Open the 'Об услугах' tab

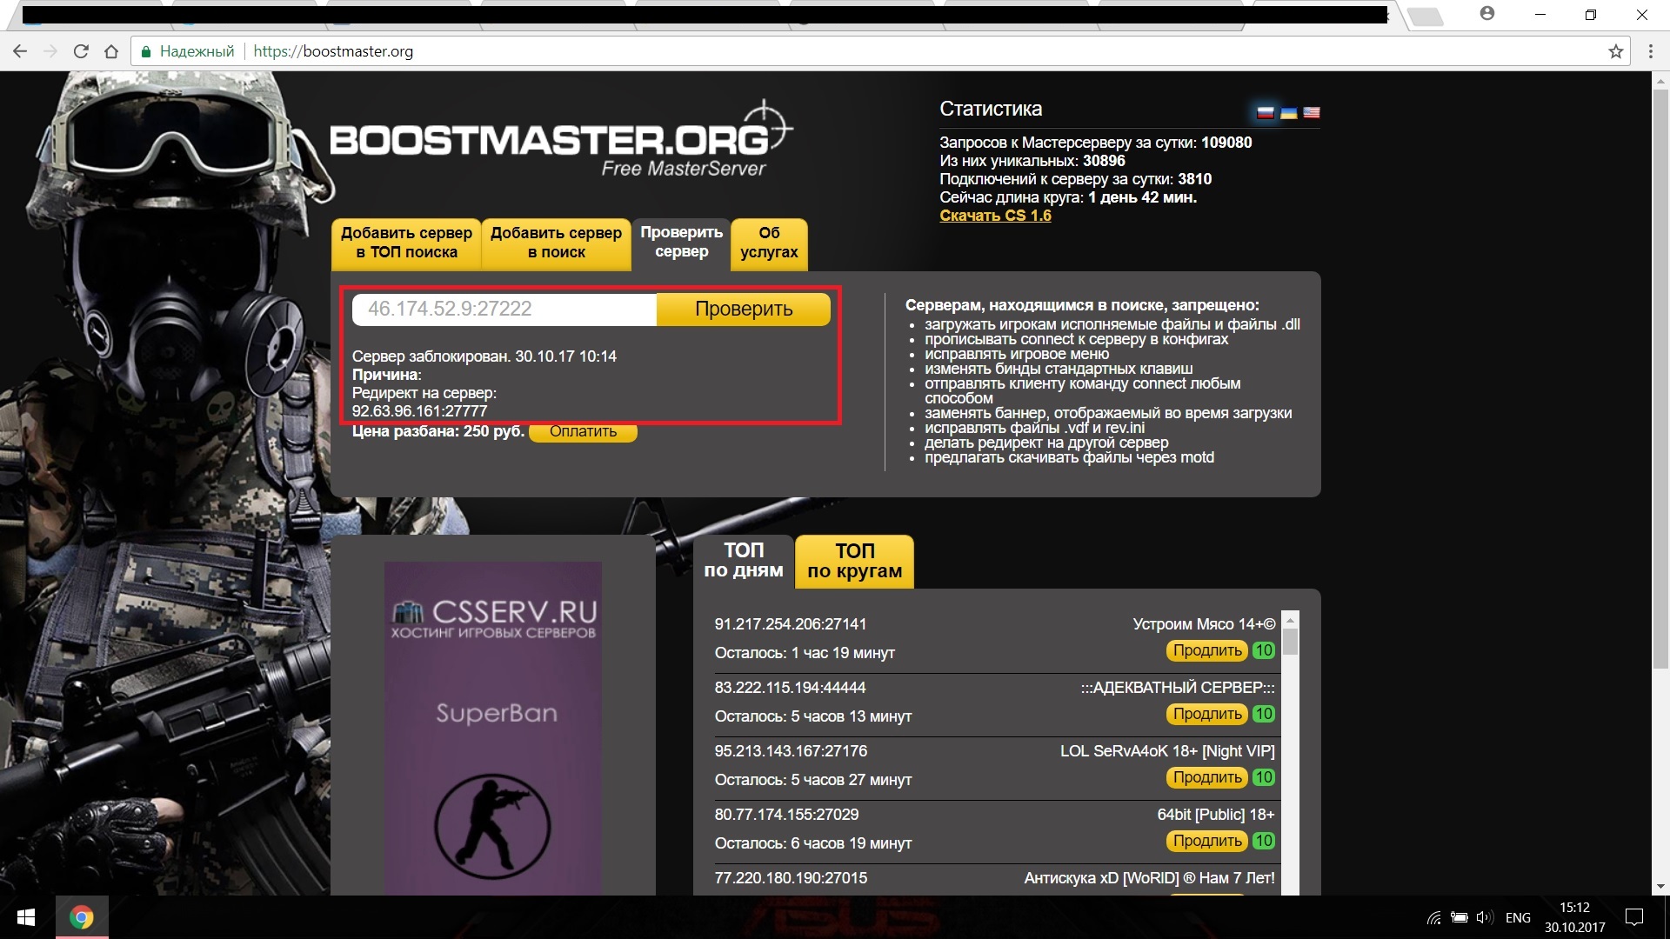point(769,243)
